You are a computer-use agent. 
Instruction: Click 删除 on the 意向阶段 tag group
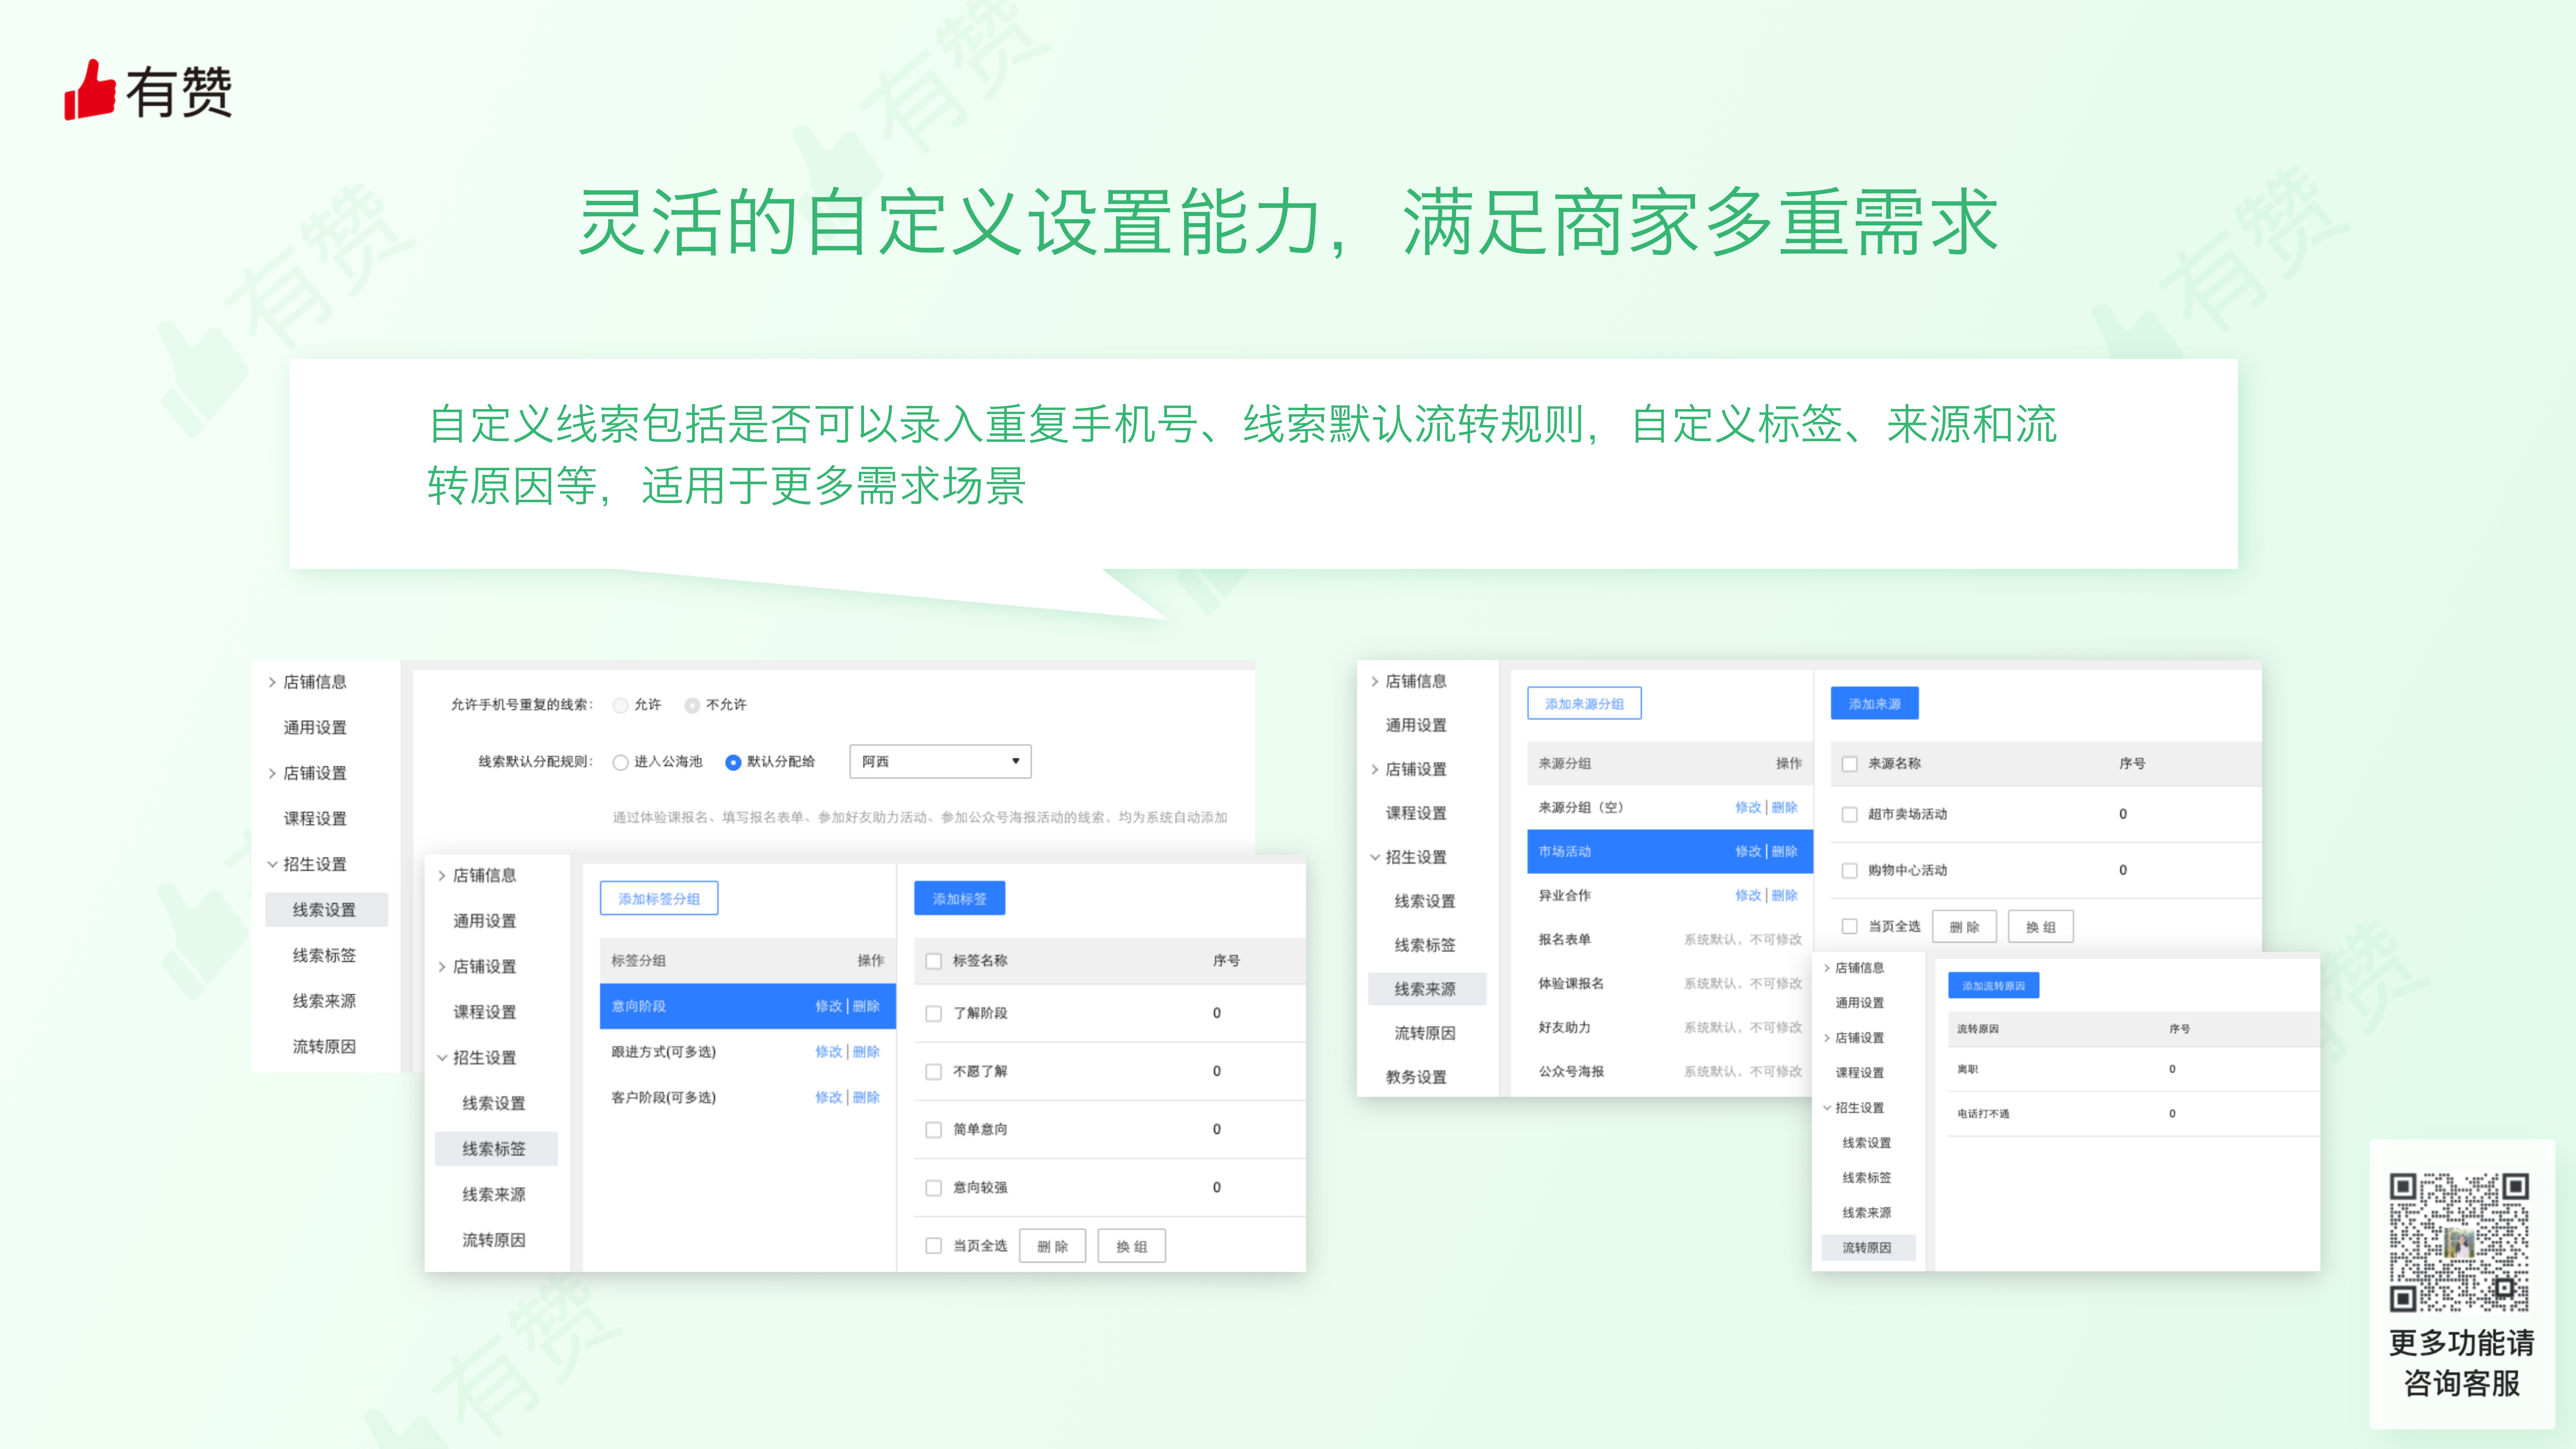pos(866,1006)
